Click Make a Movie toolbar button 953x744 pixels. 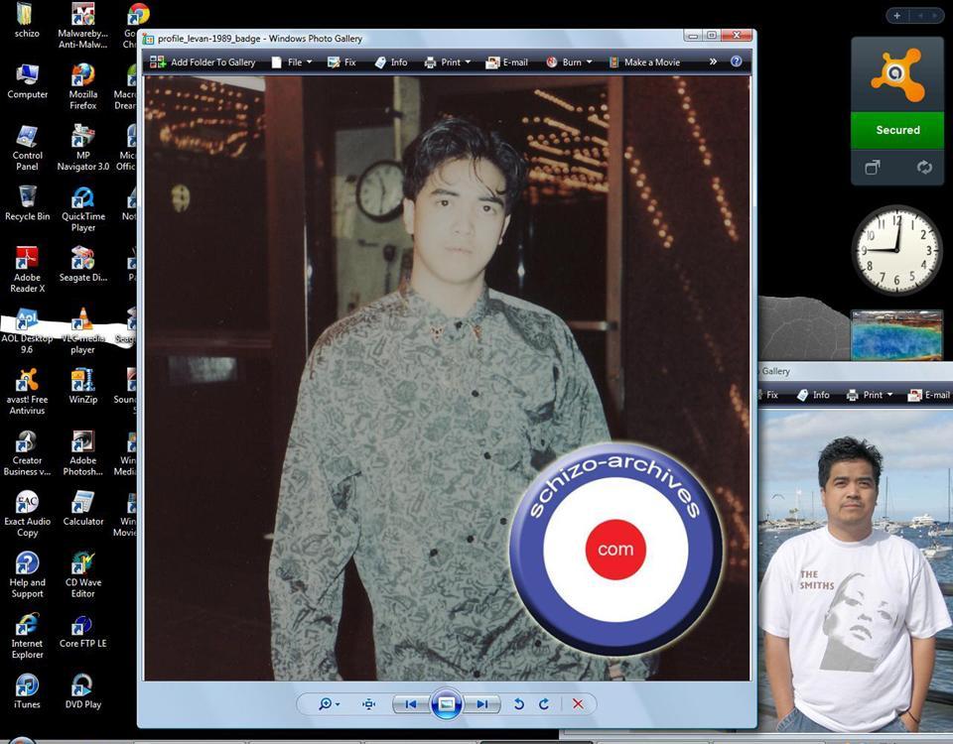pyautogui.click(x=644, y=62)
